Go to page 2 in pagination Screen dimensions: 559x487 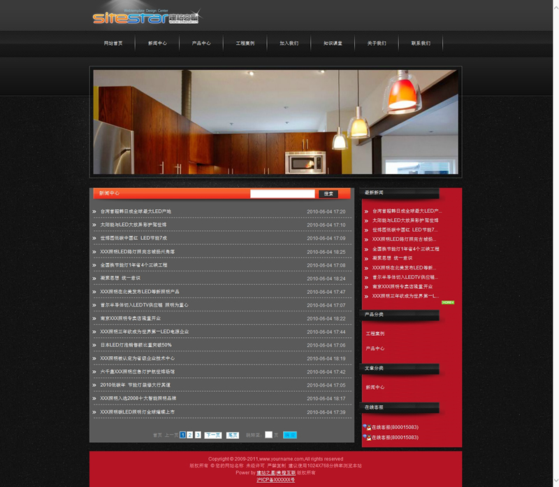(x=190, y=435)
